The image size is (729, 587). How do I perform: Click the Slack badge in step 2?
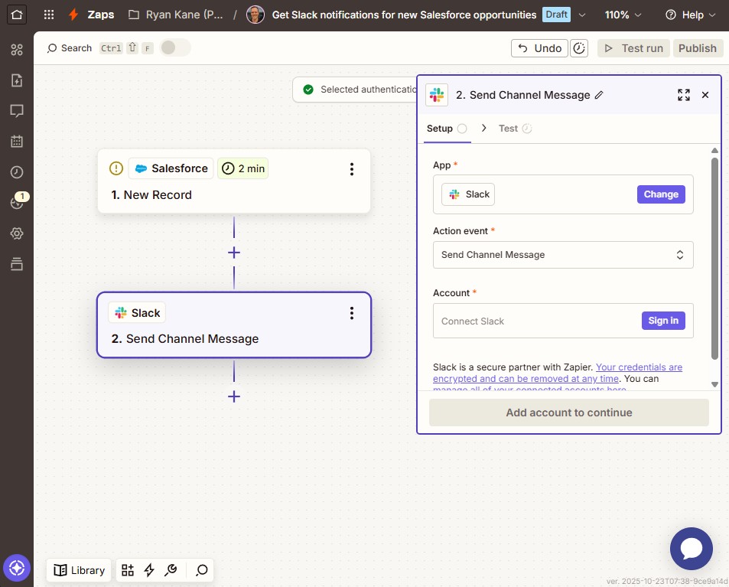pos(137,313)
